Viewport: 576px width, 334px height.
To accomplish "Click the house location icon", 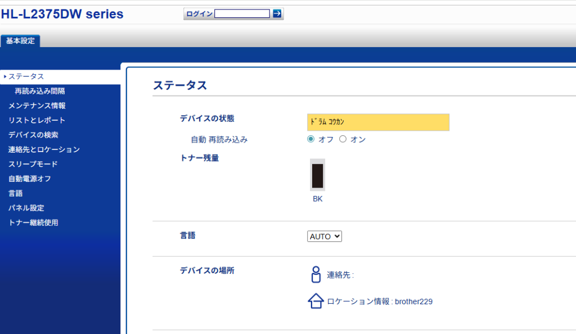I will 316,301.
